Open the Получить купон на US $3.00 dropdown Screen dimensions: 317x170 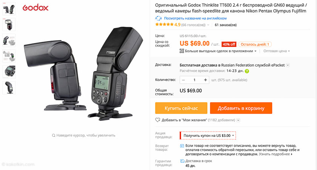point(208,136)
